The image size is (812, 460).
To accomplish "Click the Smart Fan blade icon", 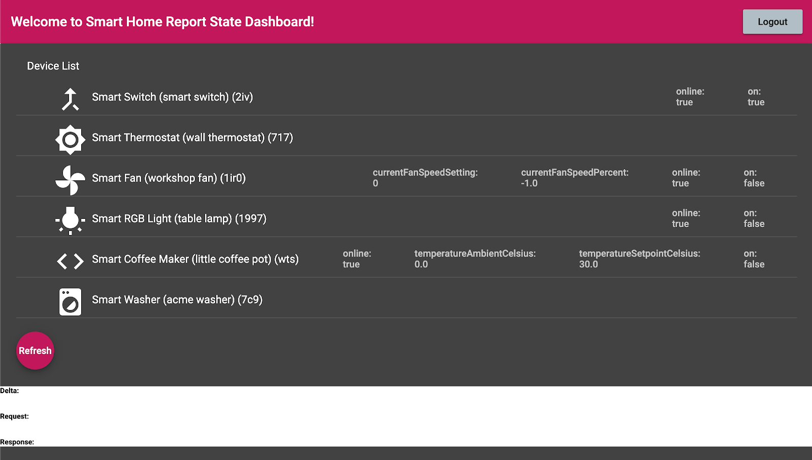I will pyautogui.click(x=70, y=180).
